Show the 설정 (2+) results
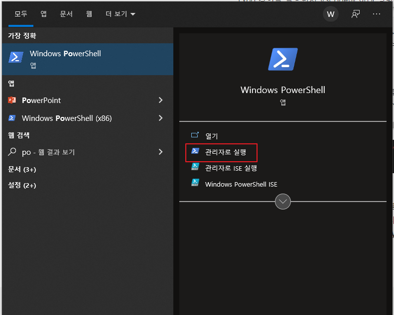394x315 pixels. tap(22, 185)
